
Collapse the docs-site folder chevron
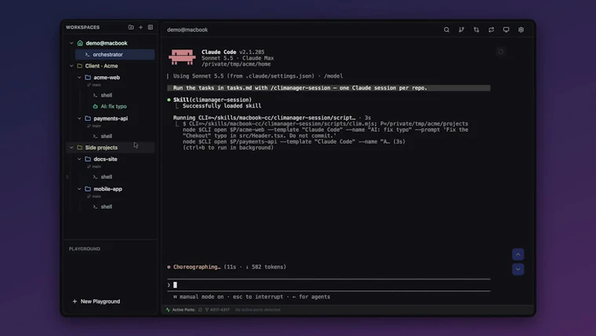point(79,159)
